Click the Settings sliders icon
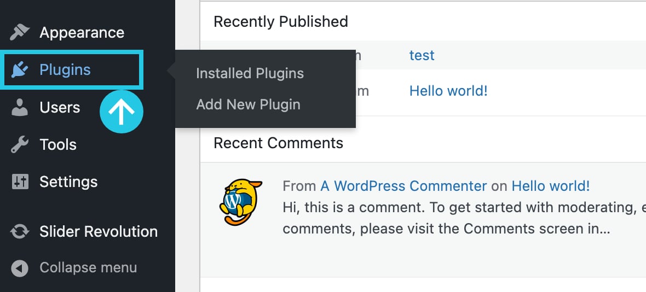646x292 pixels. pos(20,182)
